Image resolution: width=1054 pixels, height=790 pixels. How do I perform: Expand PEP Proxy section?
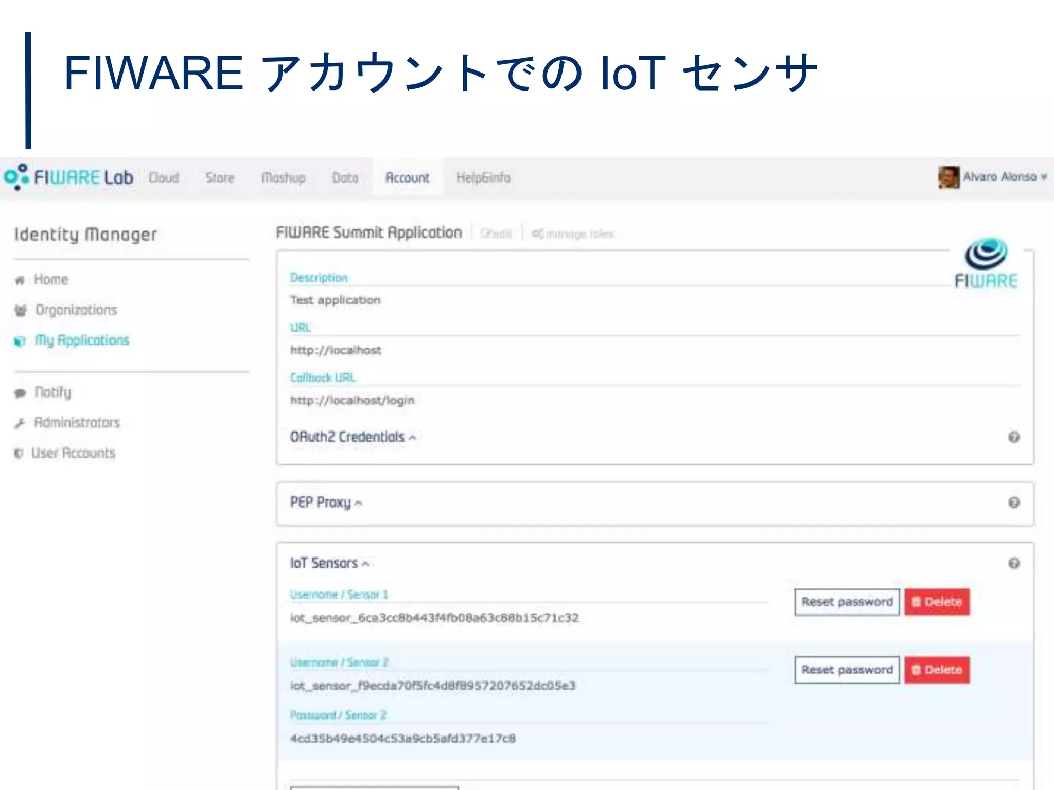point(326,502)
